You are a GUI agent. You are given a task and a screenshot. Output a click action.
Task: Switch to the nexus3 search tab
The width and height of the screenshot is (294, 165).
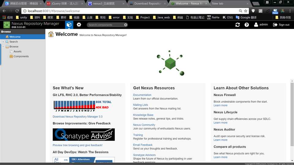click(x=106, y=3)
